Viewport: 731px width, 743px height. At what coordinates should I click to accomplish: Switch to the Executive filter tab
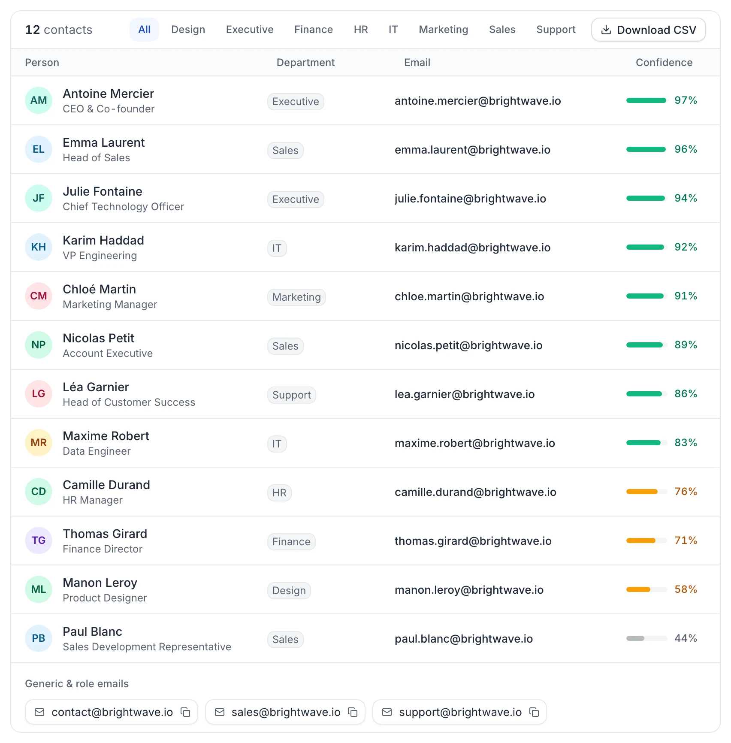pyautogui.click(x=250, y=30)
